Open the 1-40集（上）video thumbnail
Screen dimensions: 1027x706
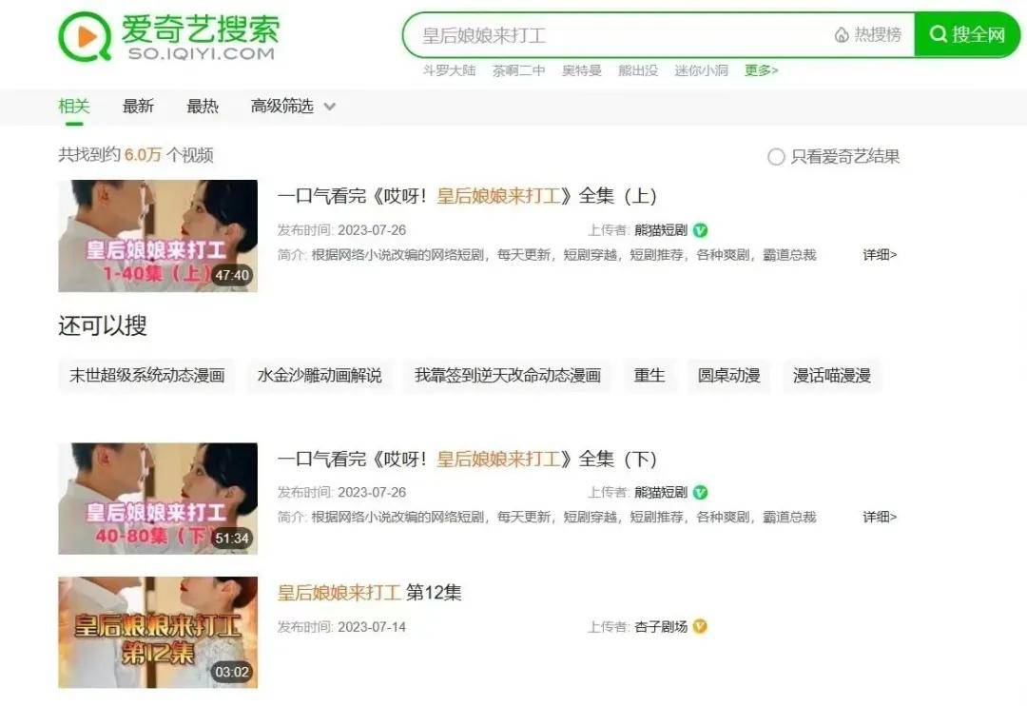tap(158, 236)
